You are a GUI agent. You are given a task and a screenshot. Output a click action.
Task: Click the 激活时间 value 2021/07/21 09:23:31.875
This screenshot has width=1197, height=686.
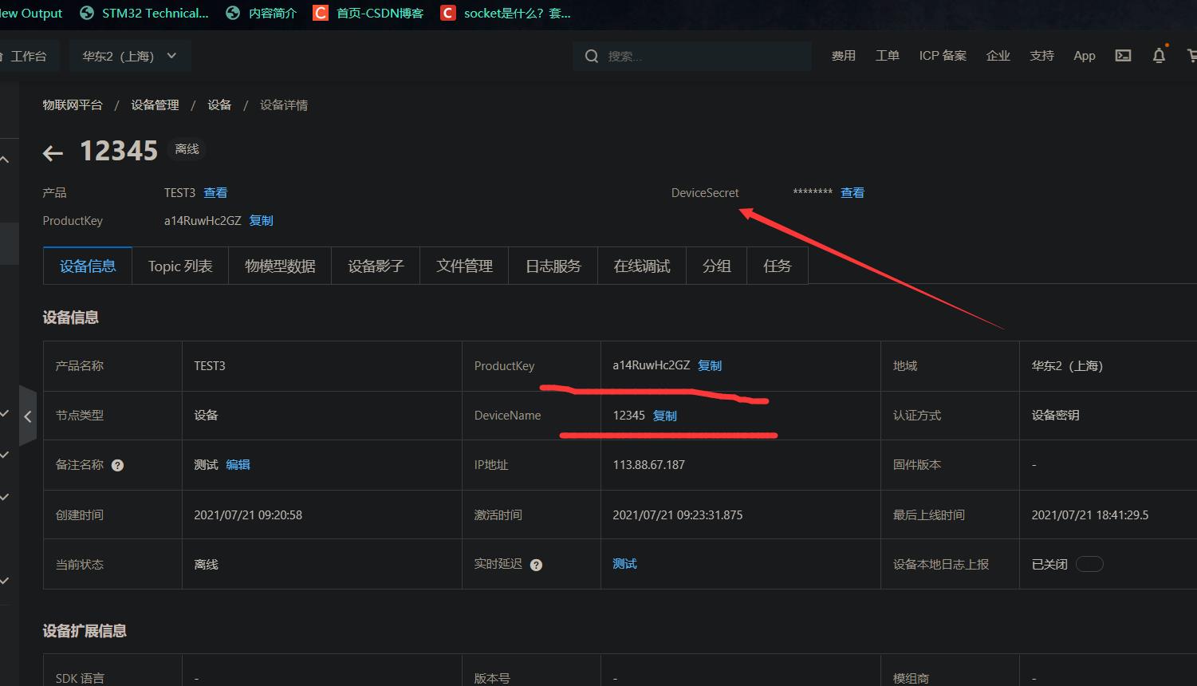coord(678,515)
